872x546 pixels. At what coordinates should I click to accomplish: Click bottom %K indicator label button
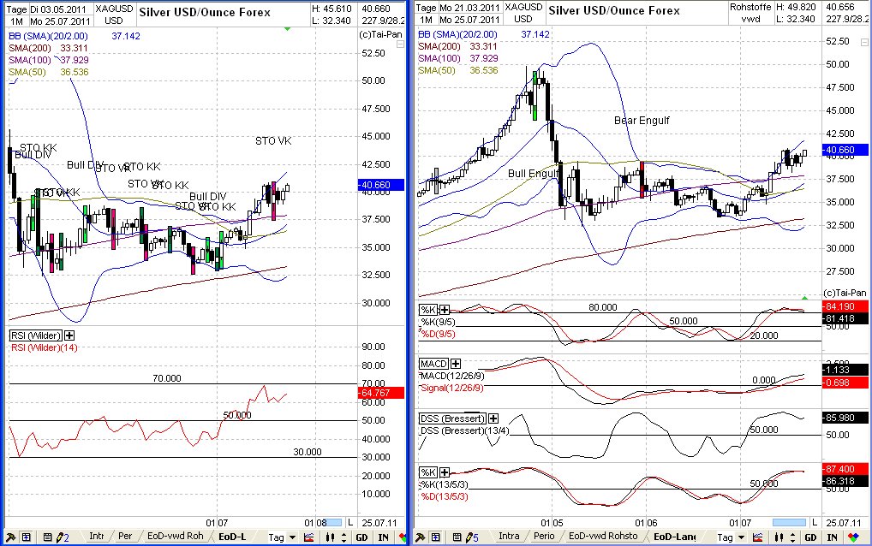coord(427,472)
